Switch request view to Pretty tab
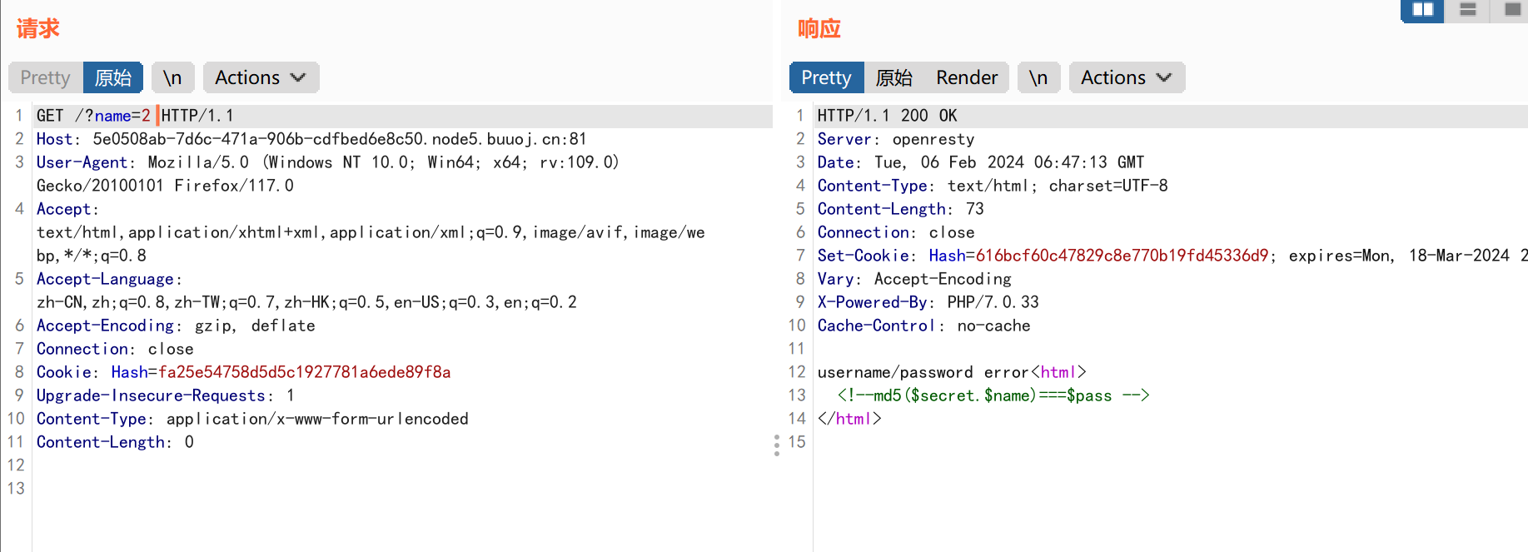This screenshot has width=1528, height=552. [46, 77]
